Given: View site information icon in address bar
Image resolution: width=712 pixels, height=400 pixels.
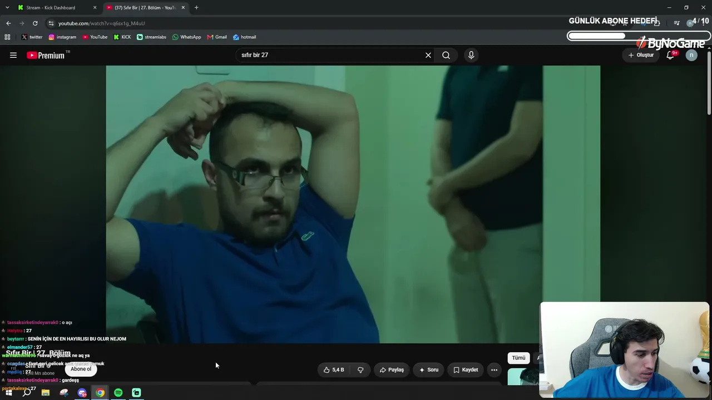Looking at the screenshot, I should pos(51,23).
